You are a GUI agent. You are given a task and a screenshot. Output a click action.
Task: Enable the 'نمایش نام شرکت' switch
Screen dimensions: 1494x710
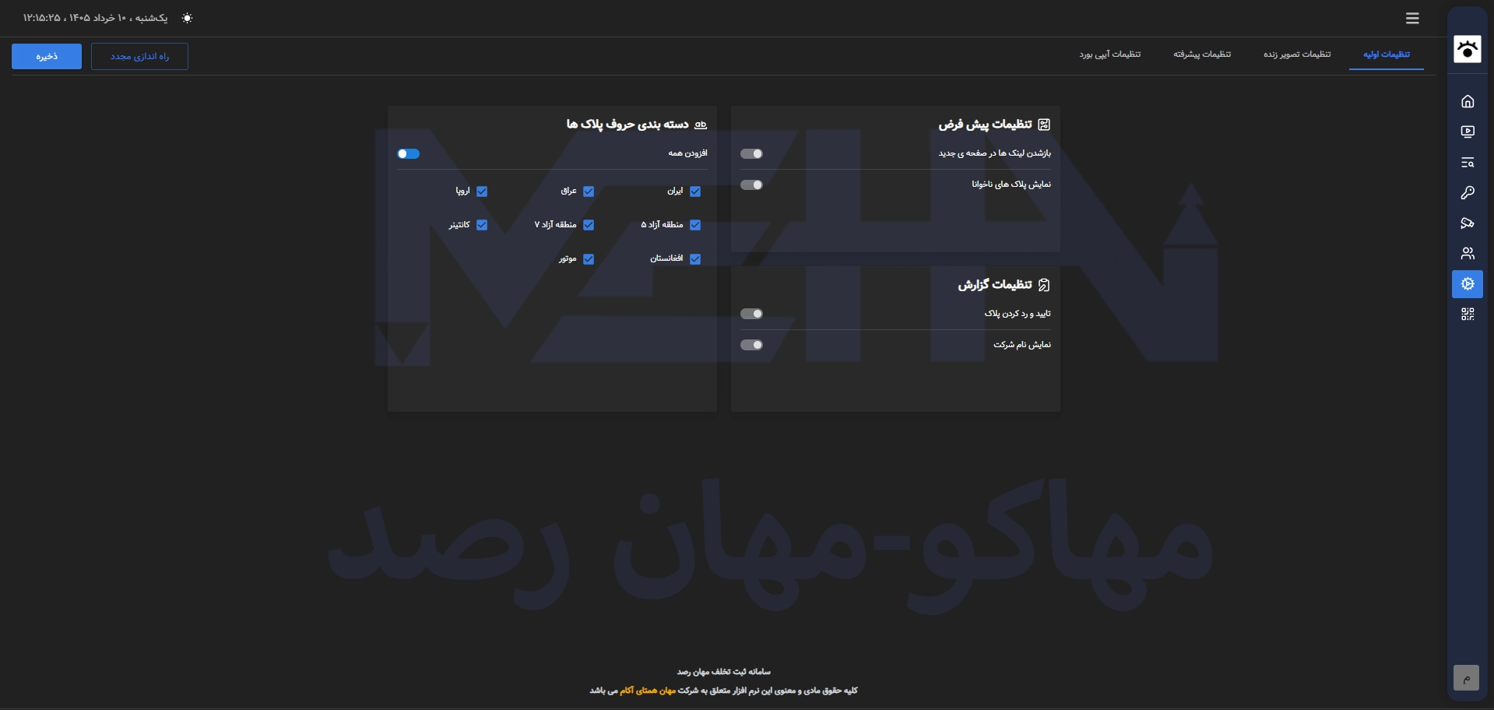(x=751, y=345)
